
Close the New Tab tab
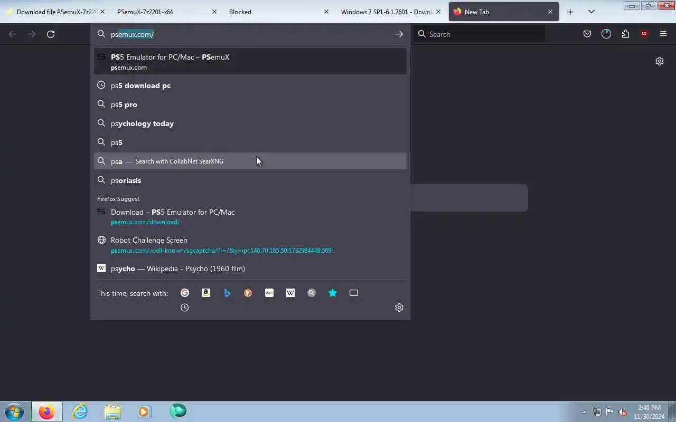click(x=550, y=12)
